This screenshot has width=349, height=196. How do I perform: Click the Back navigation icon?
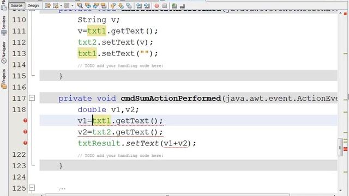click(56, 6)
